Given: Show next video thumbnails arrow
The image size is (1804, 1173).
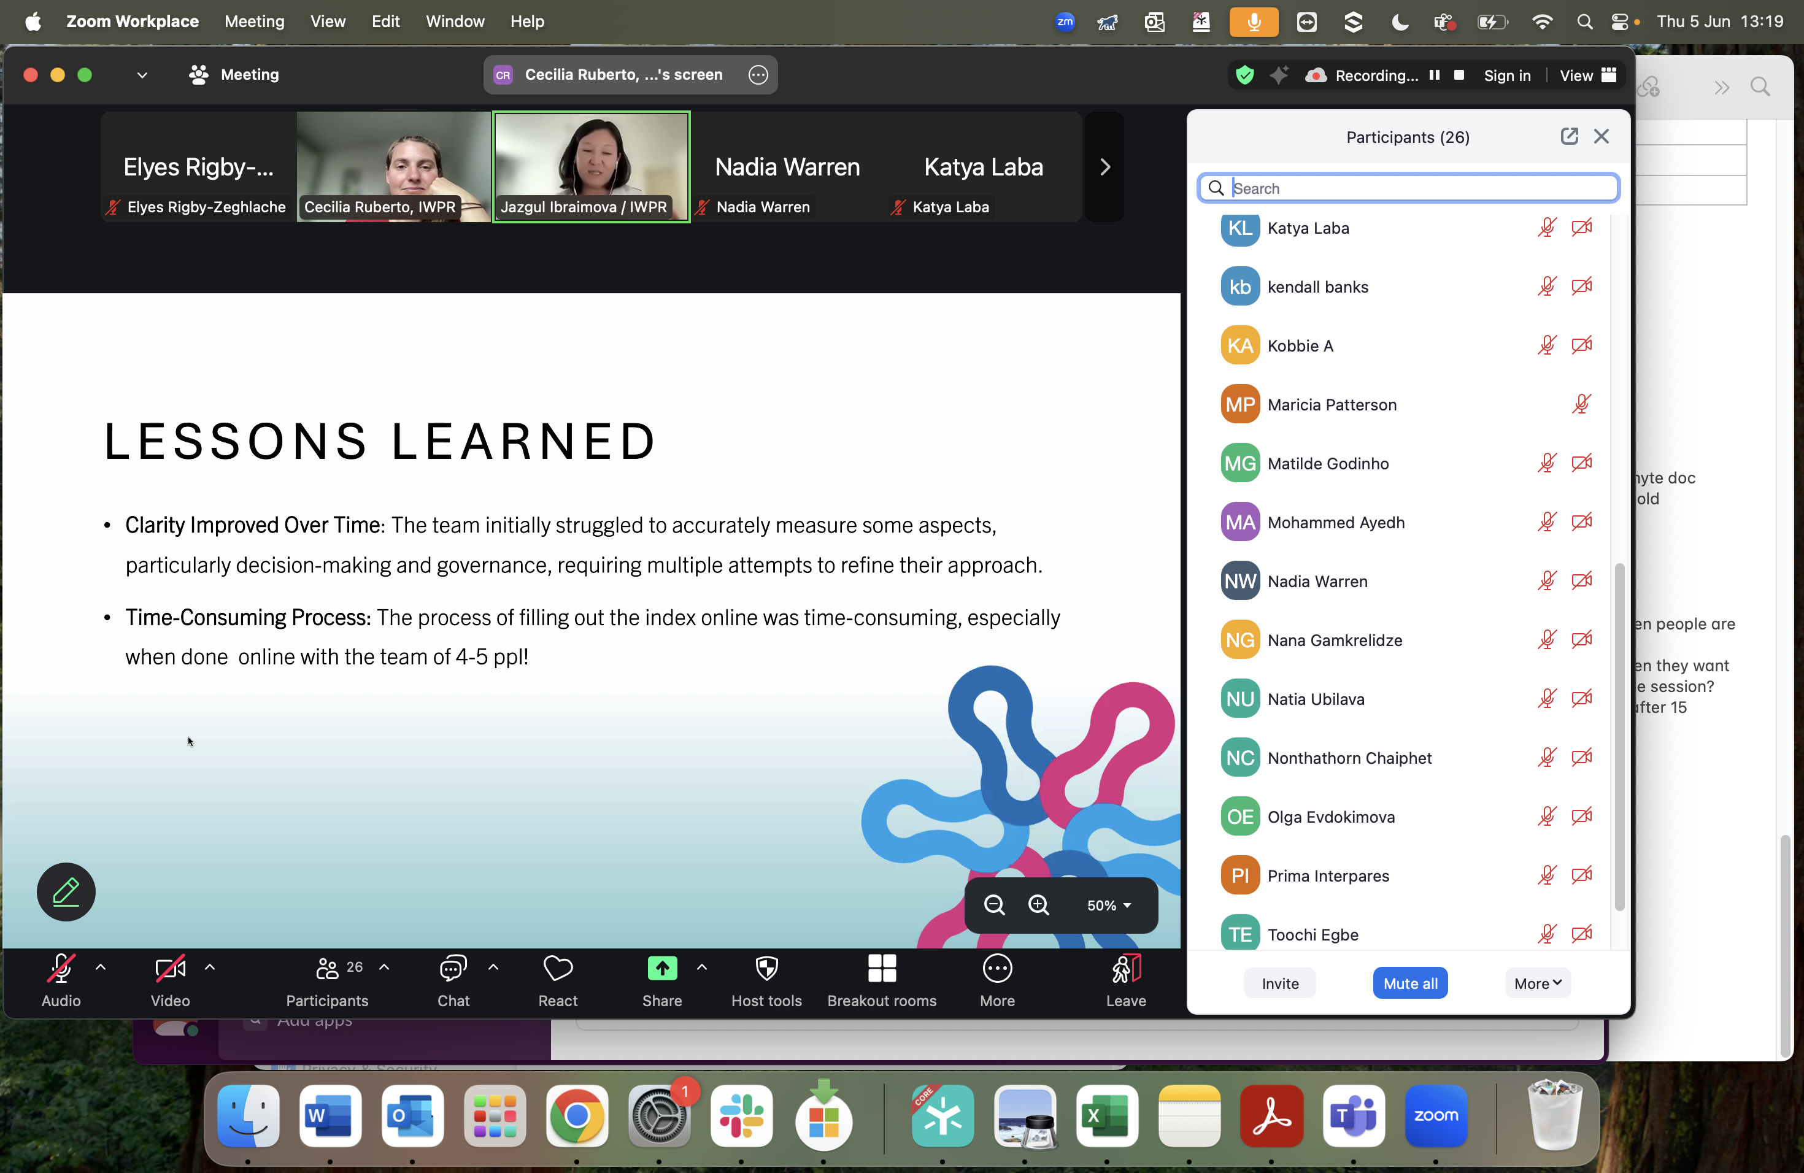Looking at the screenshot, I should pos(1104,167).
